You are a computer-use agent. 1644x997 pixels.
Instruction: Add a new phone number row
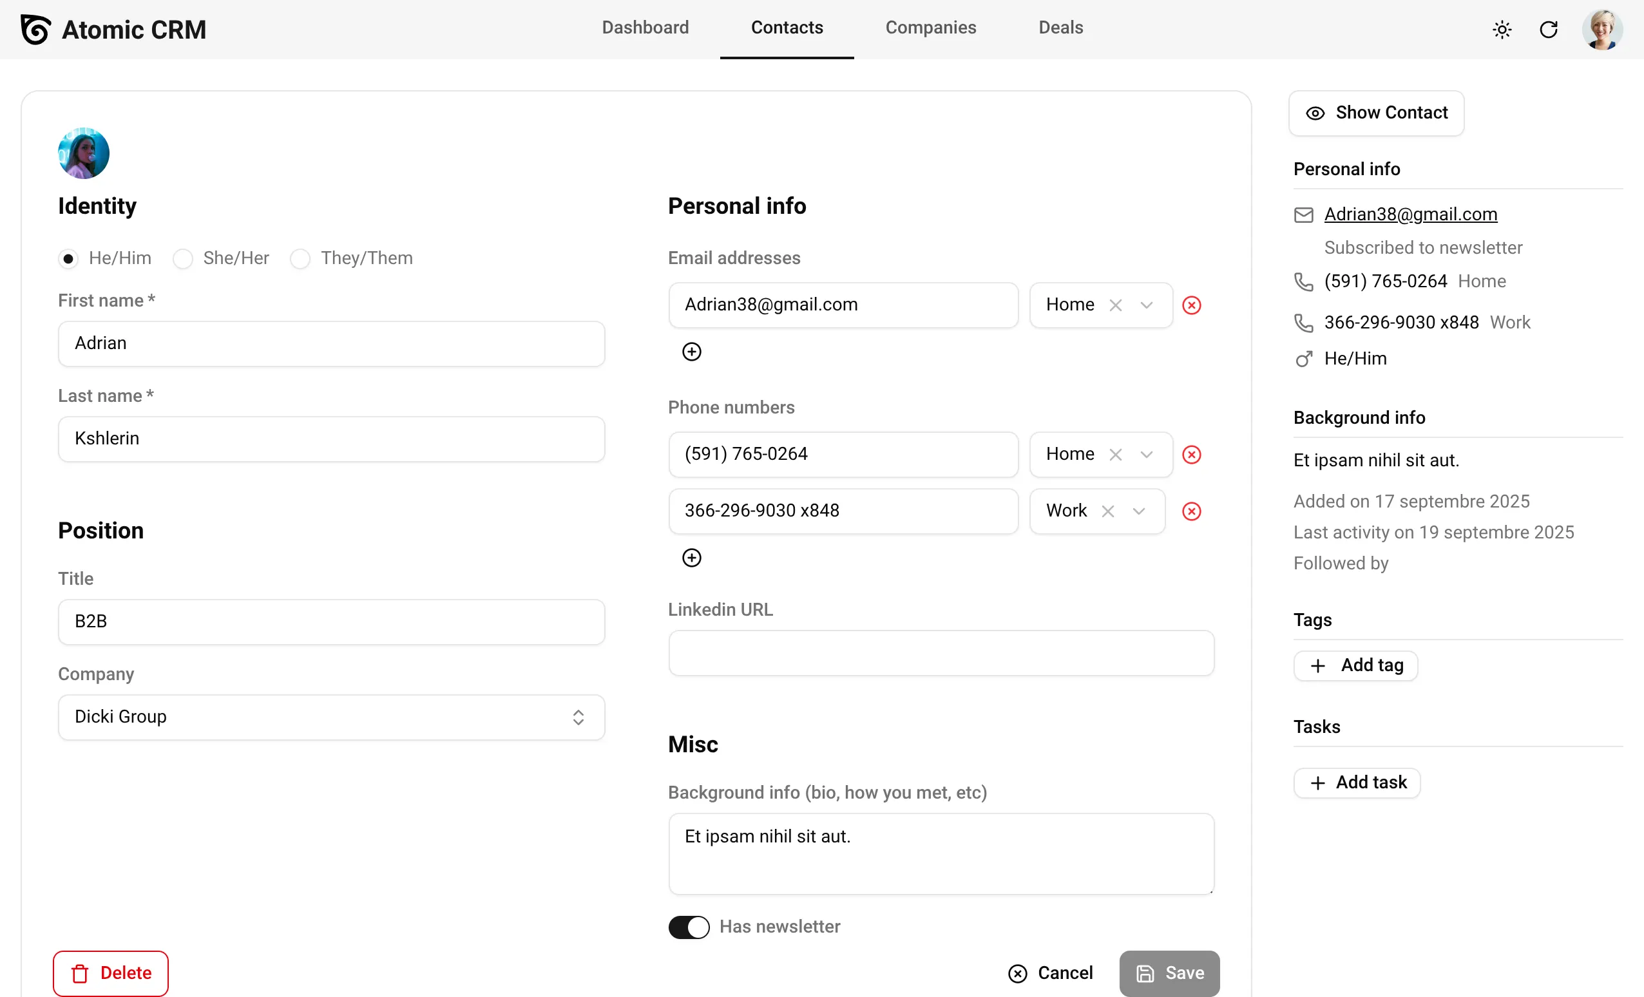[x=691, y=558]
